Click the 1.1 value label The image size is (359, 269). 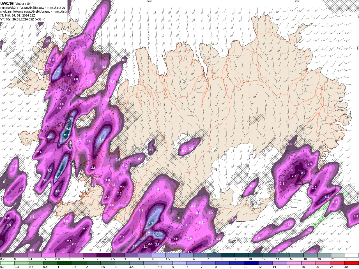95,103
